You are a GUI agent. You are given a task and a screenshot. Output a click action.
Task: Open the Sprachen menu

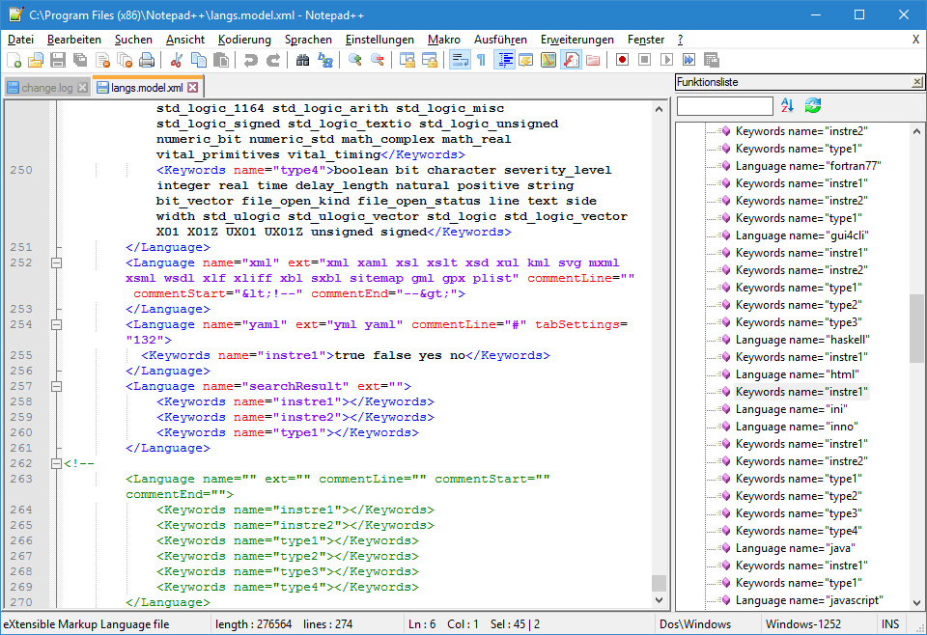pos(308,40)
